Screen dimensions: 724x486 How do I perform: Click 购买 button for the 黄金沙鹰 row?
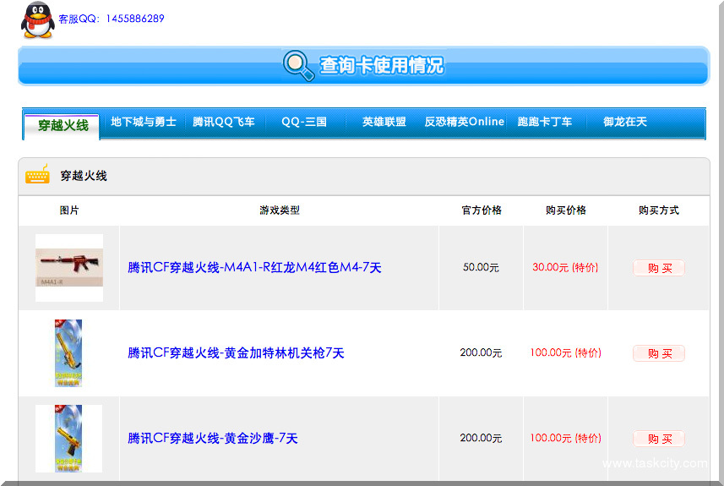[x=659, y=439]
